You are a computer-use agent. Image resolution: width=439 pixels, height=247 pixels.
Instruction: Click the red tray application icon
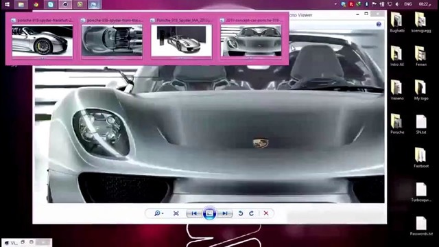click(351, 4)
